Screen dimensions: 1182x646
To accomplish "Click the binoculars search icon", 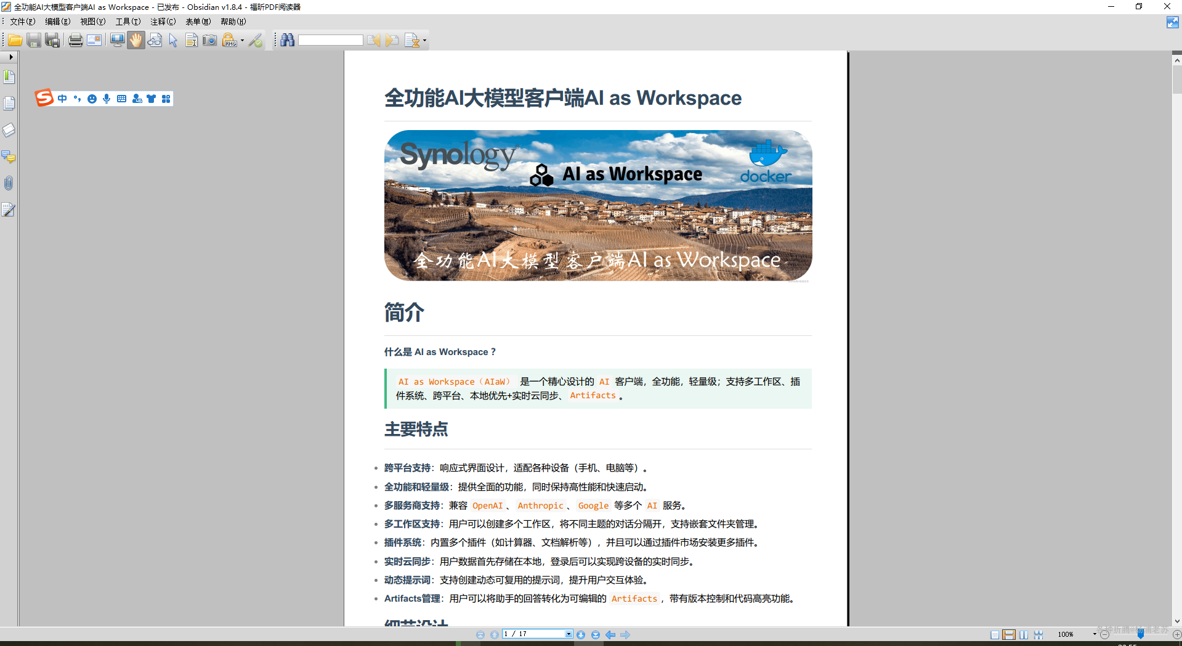I will (288, 41).
